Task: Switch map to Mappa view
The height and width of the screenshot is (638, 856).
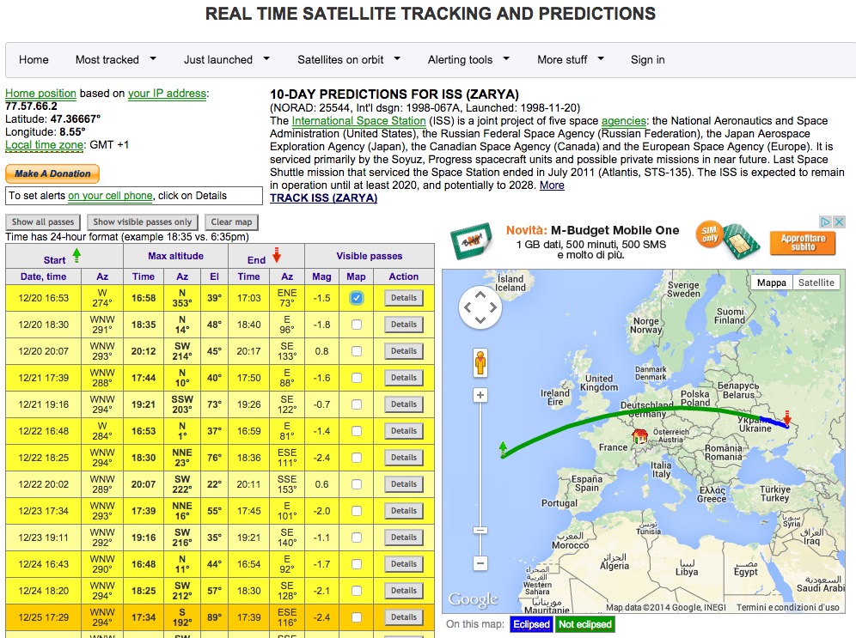Action: click(772, 283)
